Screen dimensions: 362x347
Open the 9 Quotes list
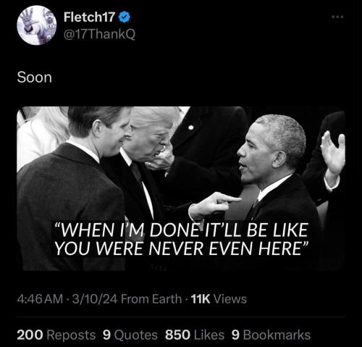click(x=130, y=335)
